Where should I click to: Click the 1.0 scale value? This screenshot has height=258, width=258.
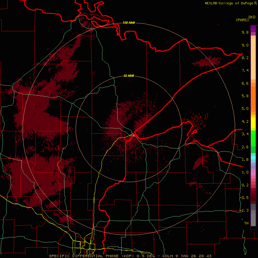245,172
